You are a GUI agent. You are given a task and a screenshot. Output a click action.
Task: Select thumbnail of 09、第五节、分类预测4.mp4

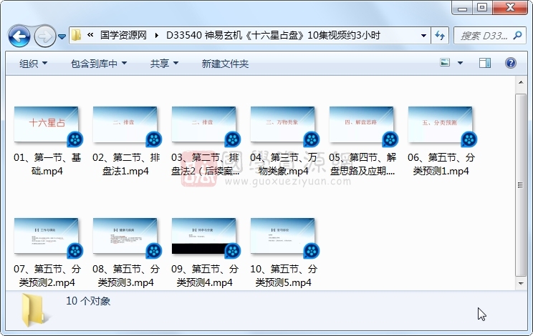pos(204,236)
